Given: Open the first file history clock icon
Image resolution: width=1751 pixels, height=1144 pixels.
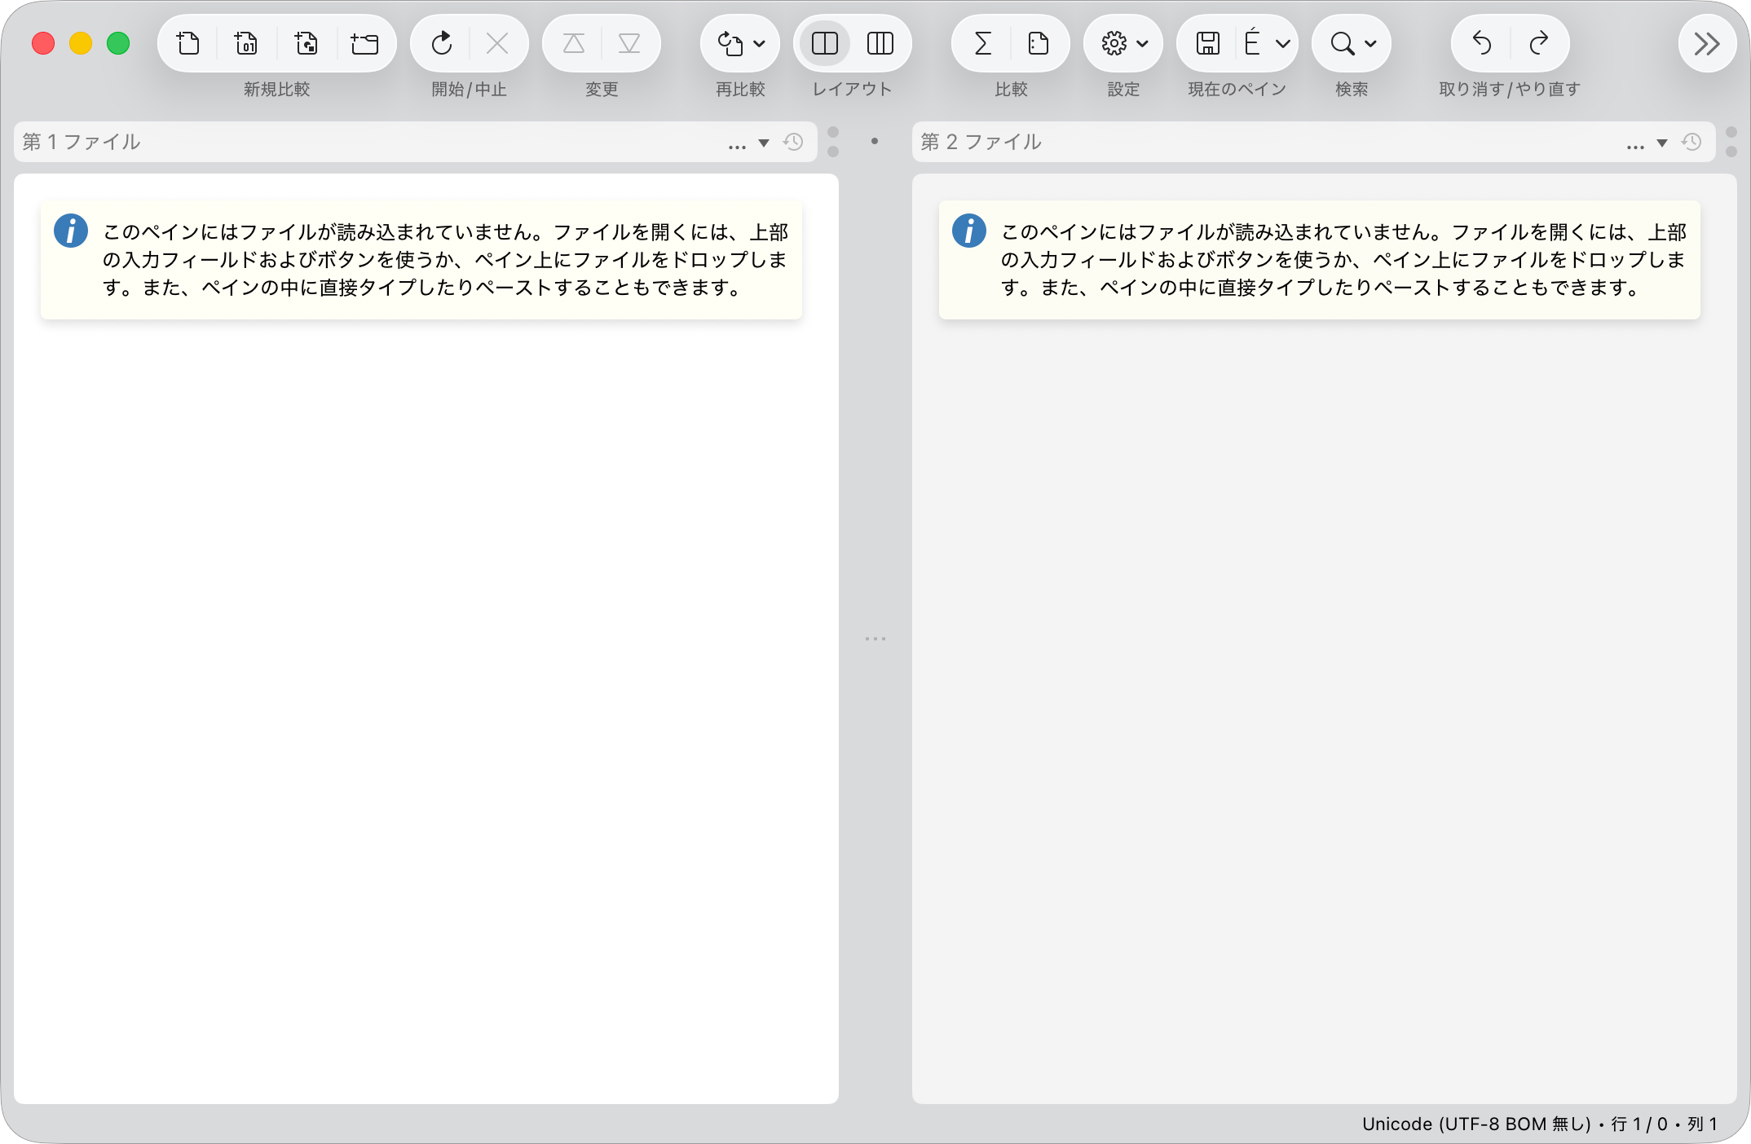Looking at the screenshot, I should pyautogui.click(x=793, y=142).
